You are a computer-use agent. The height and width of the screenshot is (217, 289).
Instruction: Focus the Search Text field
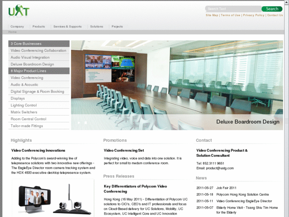coord(233,9)
